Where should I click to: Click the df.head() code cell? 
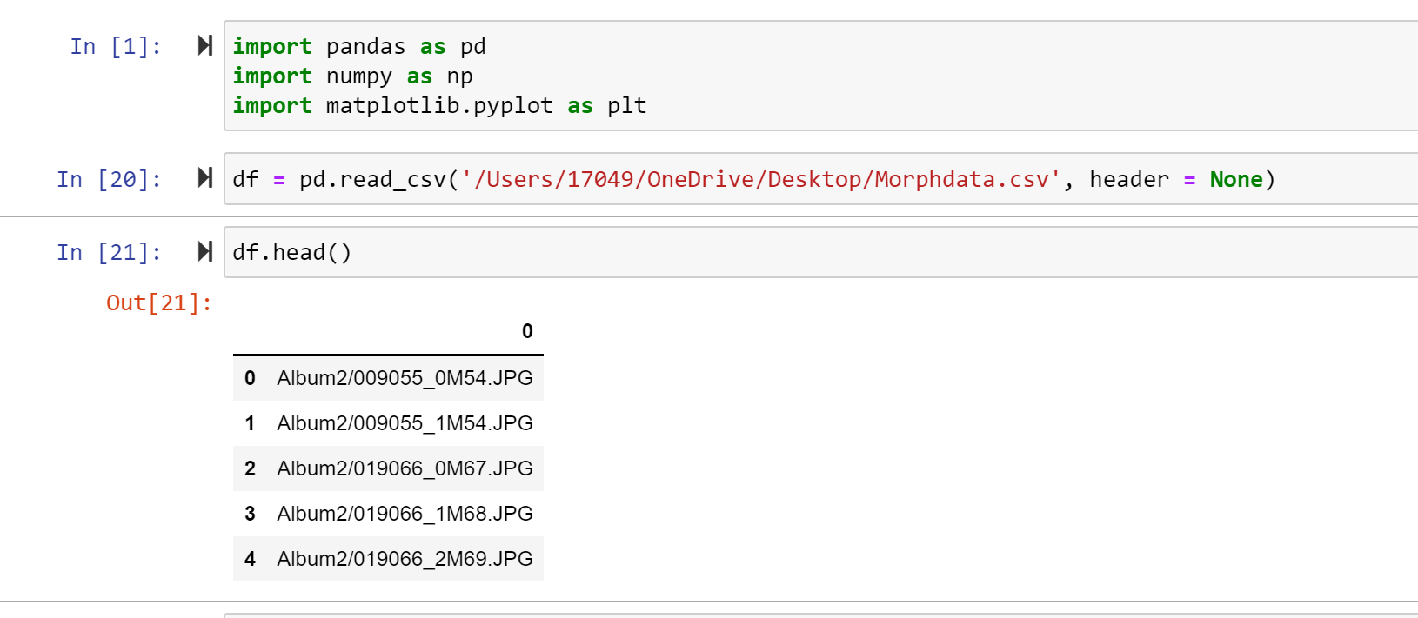821,252
